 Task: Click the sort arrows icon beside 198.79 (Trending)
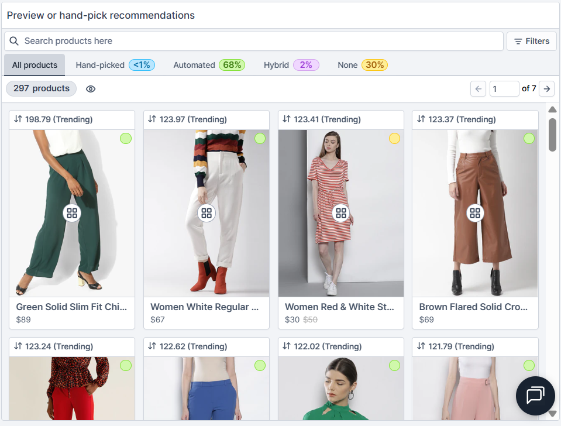coord(18,119)
